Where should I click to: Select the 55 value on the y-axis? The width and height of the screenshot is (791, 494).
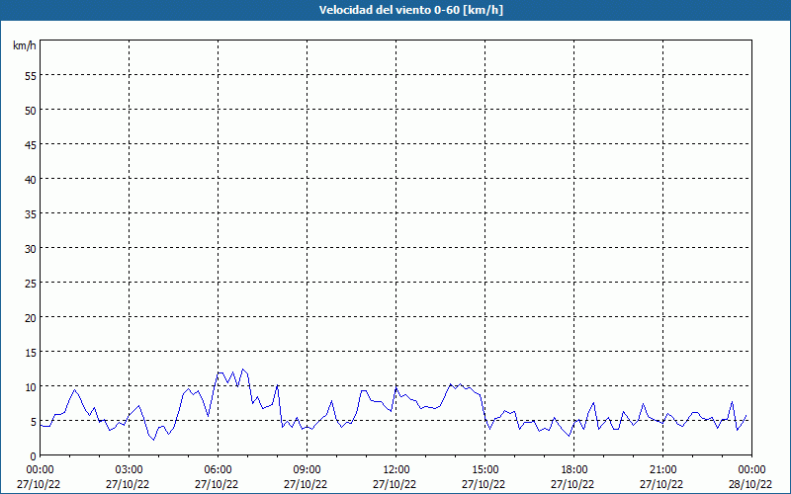tap(31, 75)
